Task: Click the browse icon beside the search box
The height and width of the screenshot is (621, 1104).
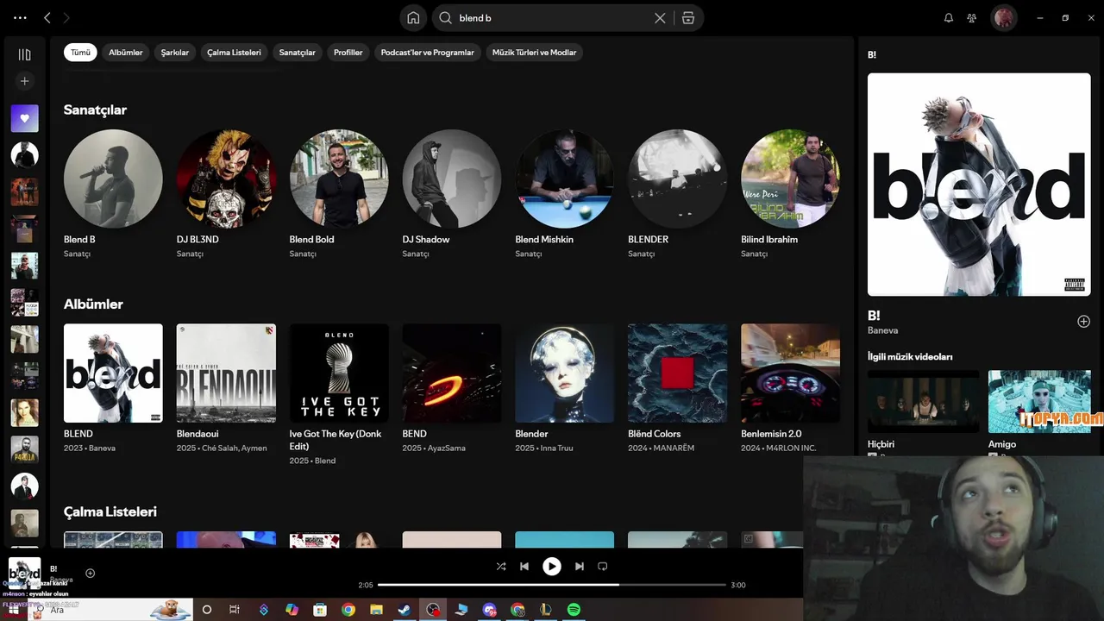Action: click(687, 18)
